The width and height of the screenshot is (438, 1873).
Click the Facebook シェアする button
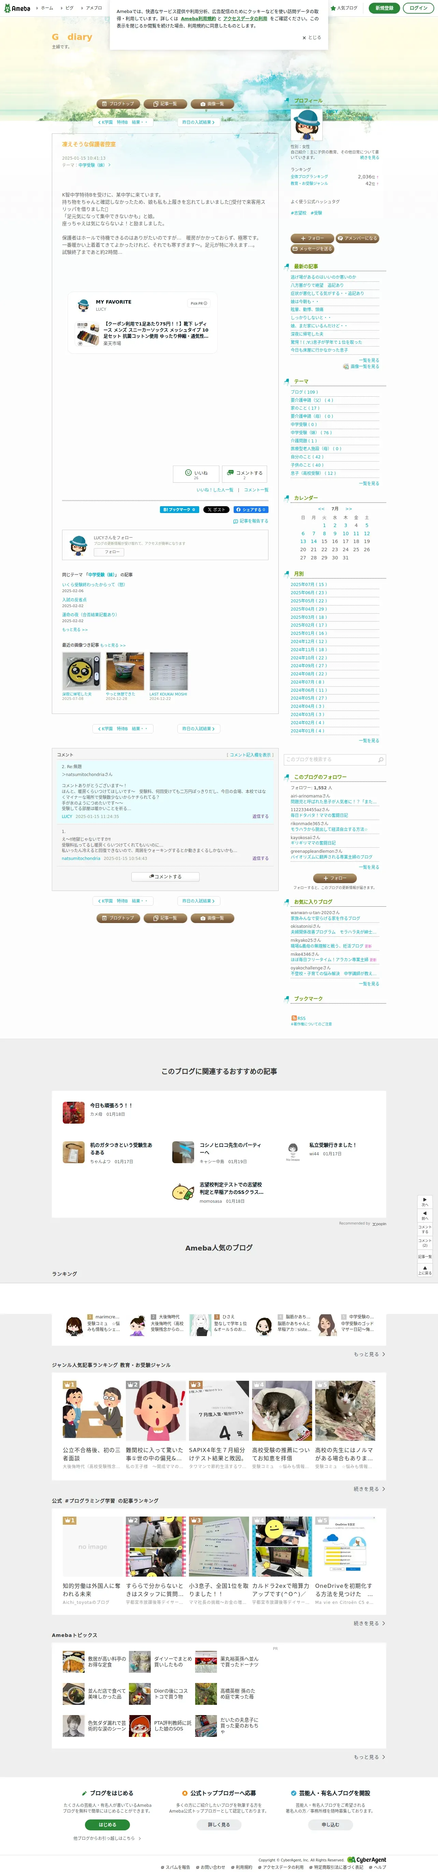[250, 510]
